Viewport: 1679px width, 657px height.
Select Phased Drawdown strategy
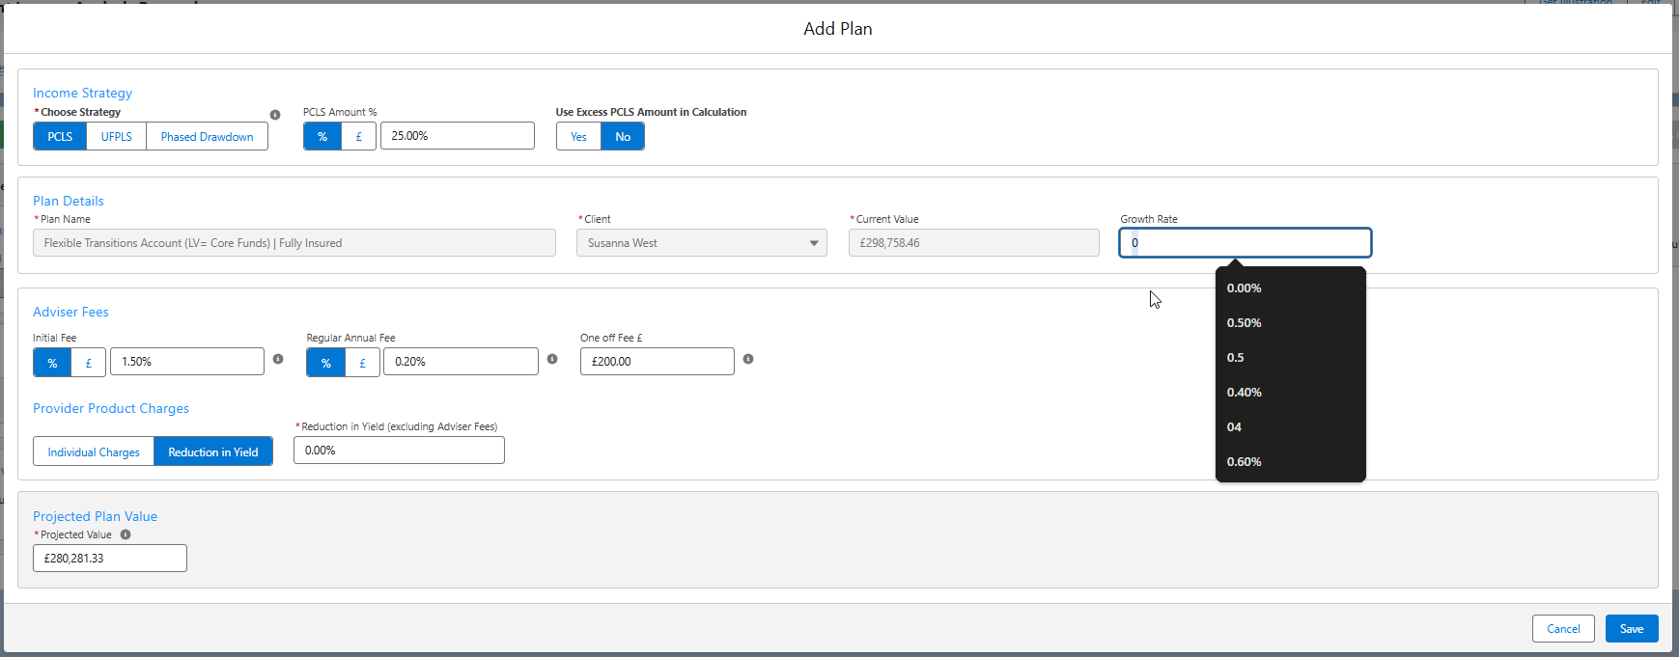pyautogui.click(x=207, y=137)
